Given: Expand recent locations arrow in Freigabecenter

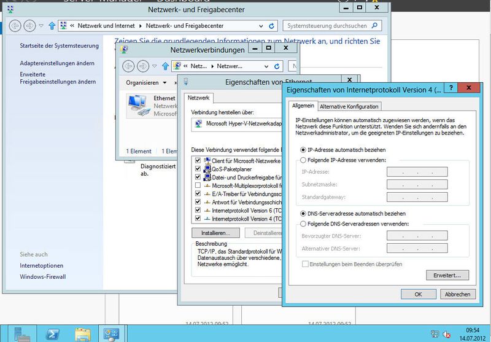Looking at the screenshot, I should tap(41, 26).
